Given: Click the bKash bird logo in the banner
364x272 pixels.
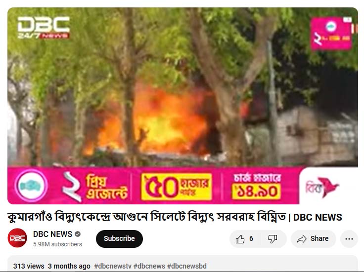Looking at the screenshot, I should click(322, 187).
